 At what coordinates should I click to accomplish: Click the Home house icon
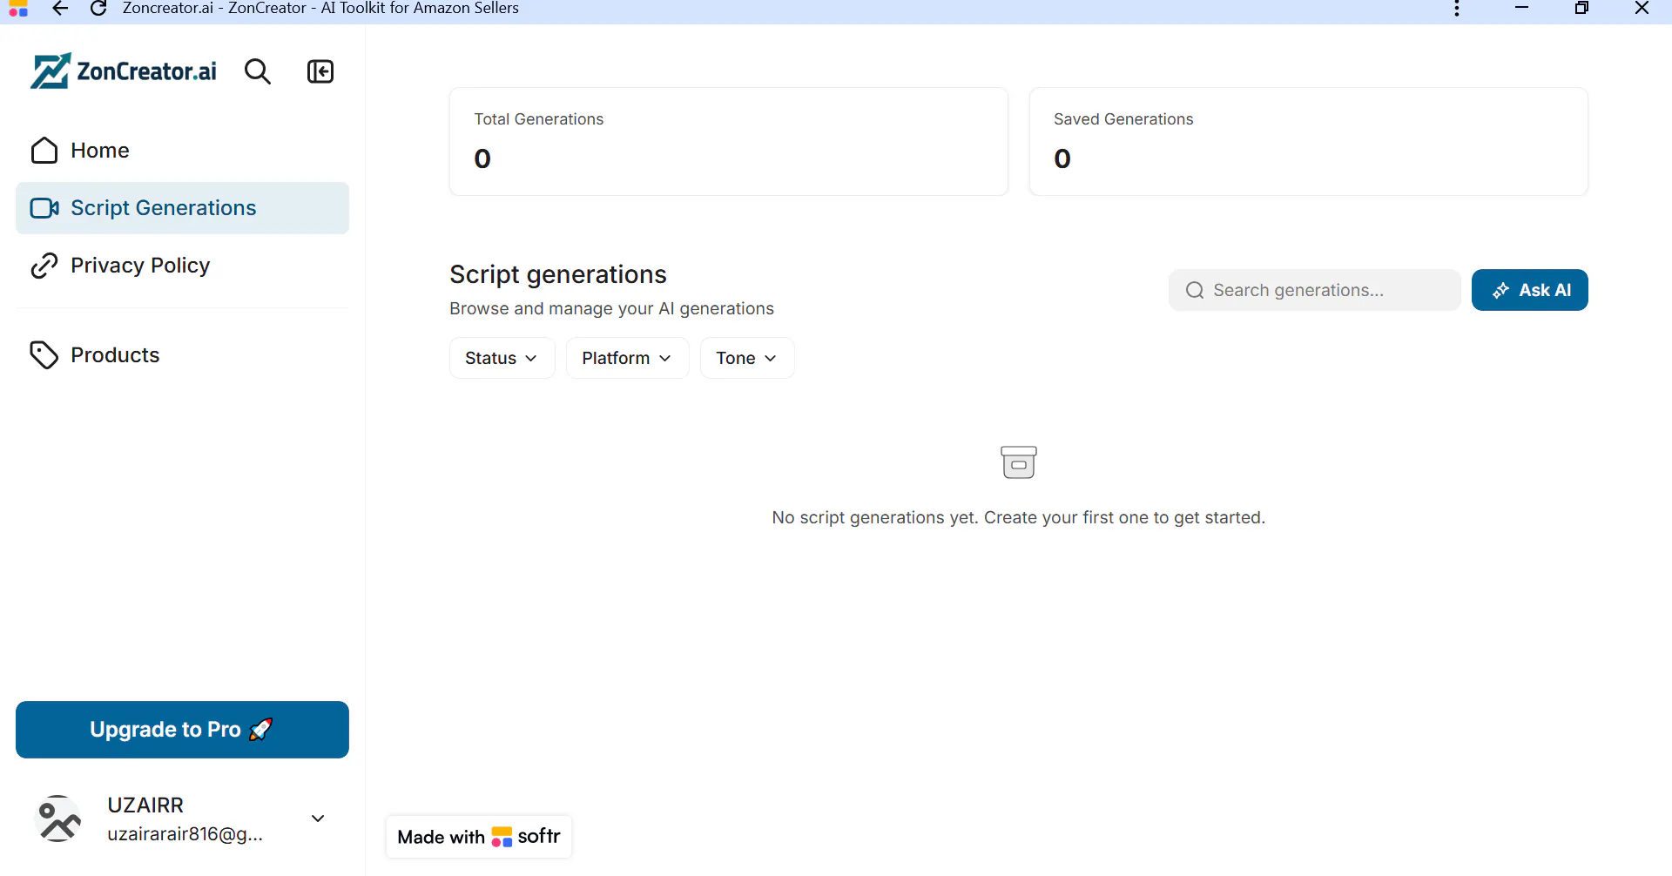coord(44,151)
